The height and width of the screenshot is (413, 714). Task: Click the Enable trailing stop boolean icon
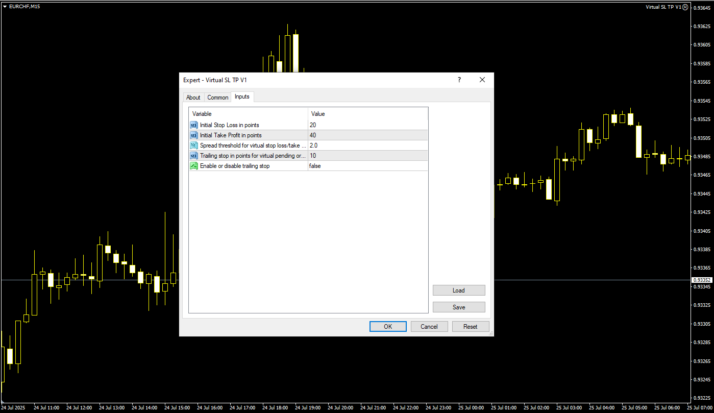[x=193, y=166]
